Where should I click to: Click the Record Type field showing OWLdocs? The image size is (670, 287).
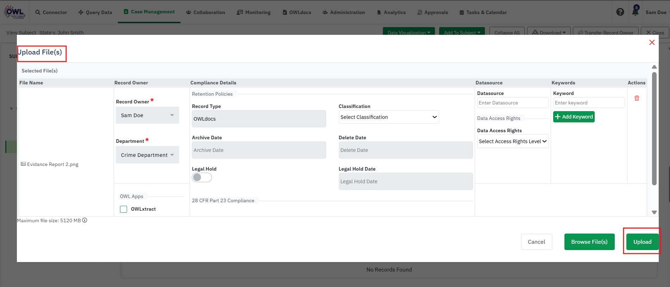259,119
